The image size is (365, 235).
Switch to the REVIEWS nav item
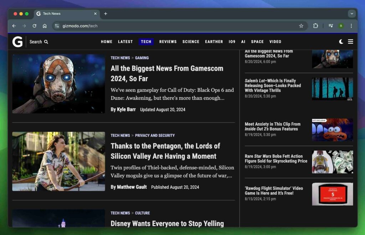[168, 42]
